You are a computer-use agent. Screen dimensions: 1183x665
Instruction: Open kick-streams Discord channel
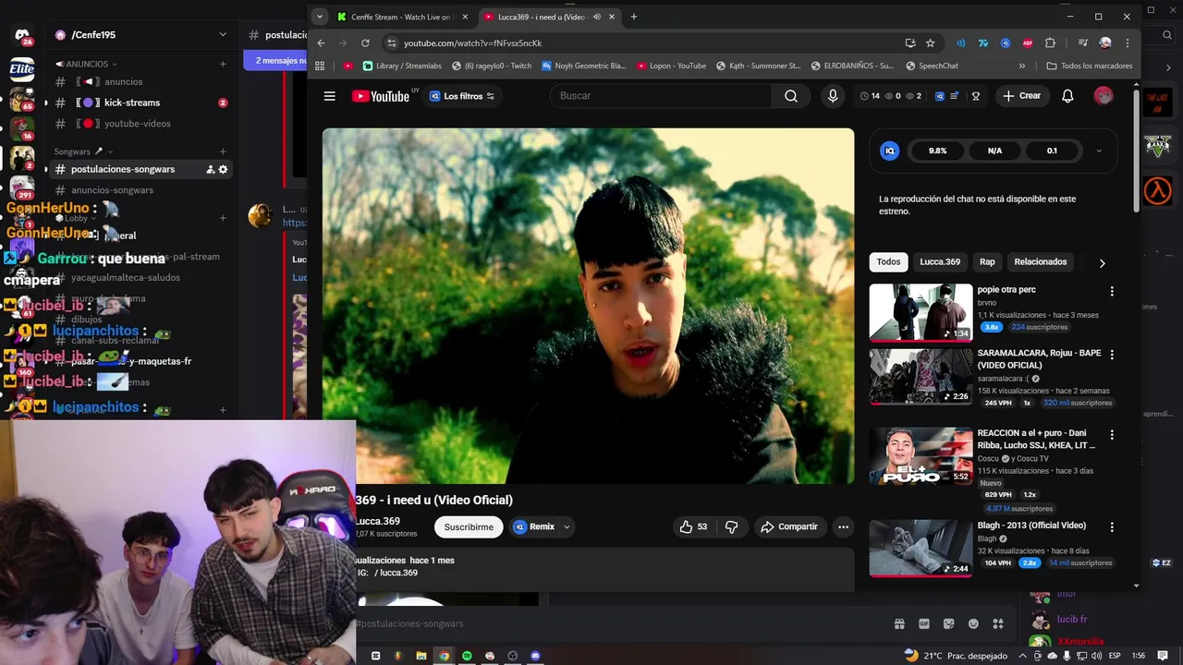pyautogui.click(x=139, y=103)
